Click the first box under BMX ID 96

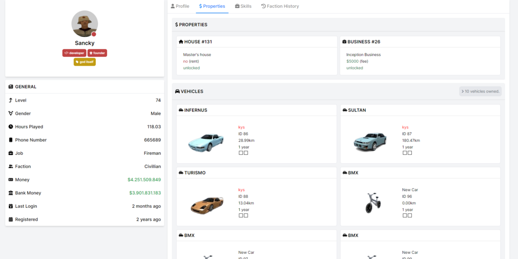405,215
